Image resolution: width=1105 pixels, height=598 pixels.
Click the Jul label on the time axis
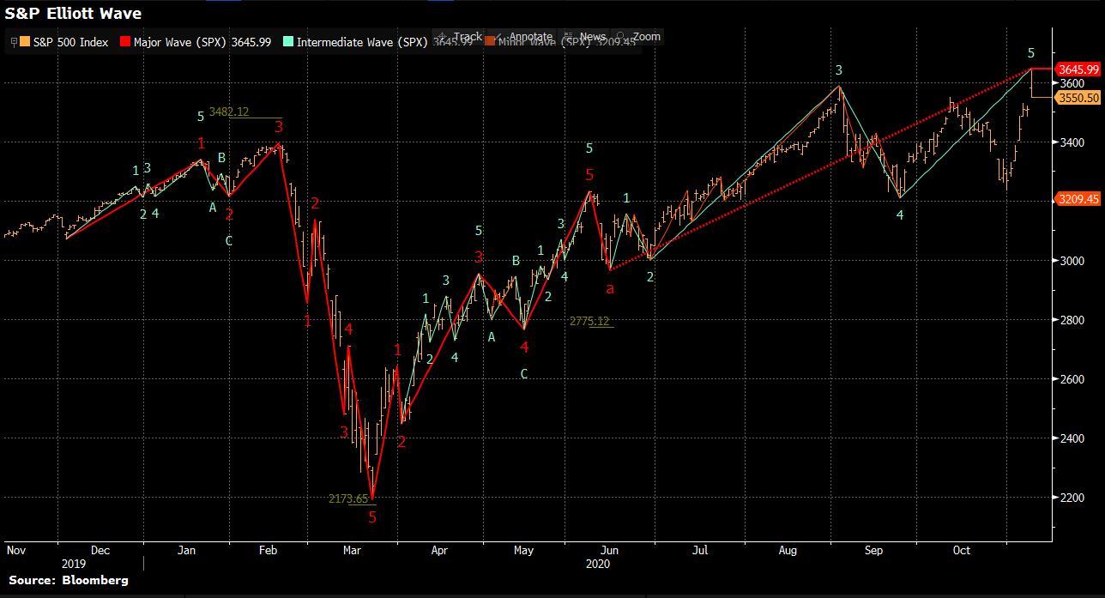click(700, 550)
